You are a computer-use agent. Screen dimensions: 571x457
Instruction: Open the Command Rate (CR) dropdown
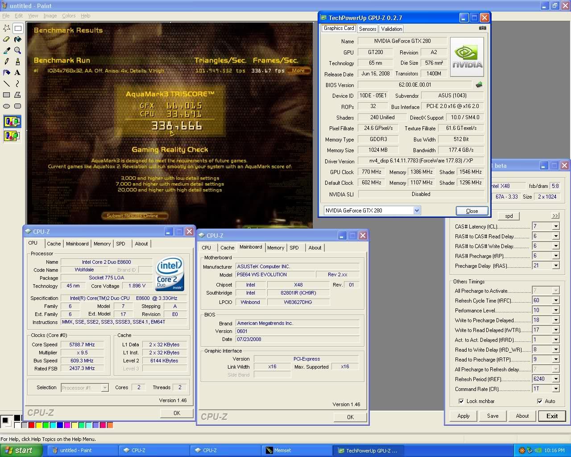556,389
